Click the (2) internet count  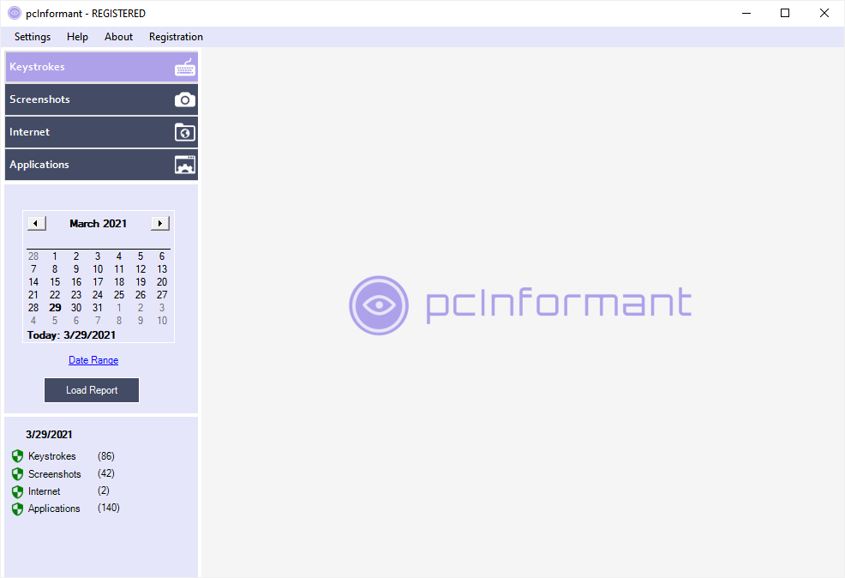[x=104, y=491]
